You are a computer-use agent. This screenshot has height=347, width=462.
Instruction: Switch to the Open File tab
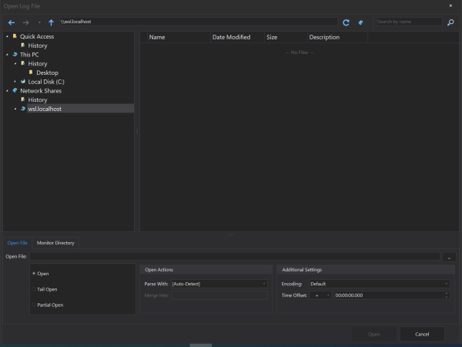pyautogui.click(x=18, y=243)
